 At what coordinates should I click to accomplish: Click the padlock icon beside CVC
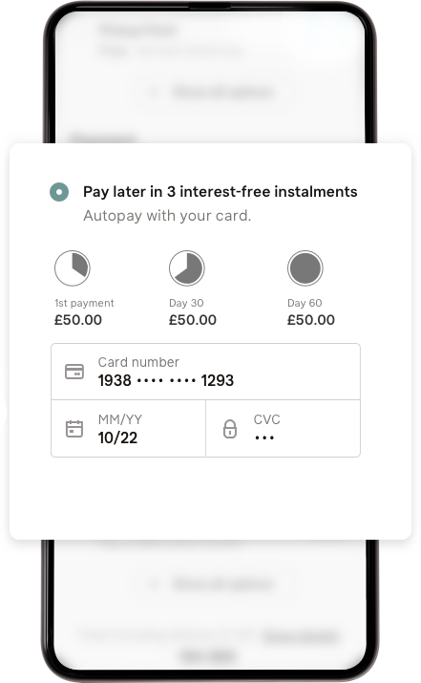pyautogui.click(x=230, y=429)
